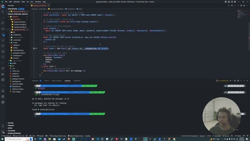The height and width of the screenshot is (141, 250).
Task: Split the terminal in the panel
Action: click(235, 81)
